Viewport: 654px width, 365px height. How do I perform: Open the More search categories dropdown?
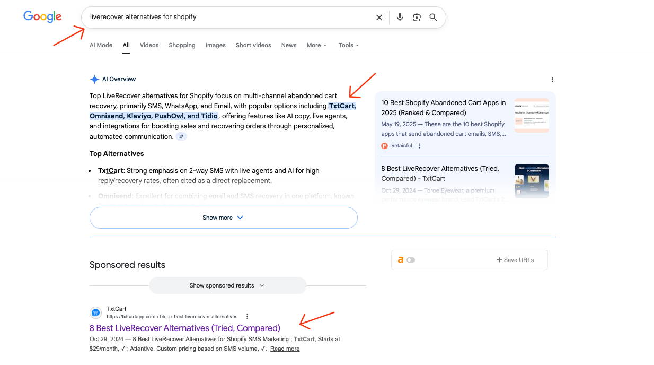(x=316, y=45)
